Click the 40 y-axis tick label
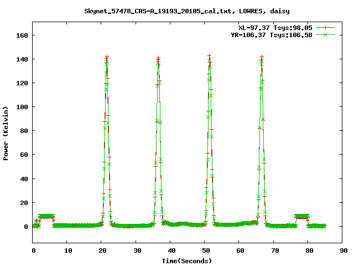Viewport: 354px width, 266px height. 24,179
